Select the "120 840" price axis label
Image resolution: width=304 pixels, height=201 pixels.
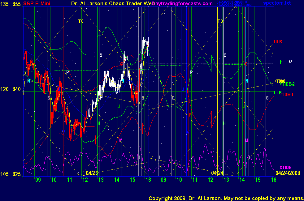pyautogui.click(x=10, y=89)
